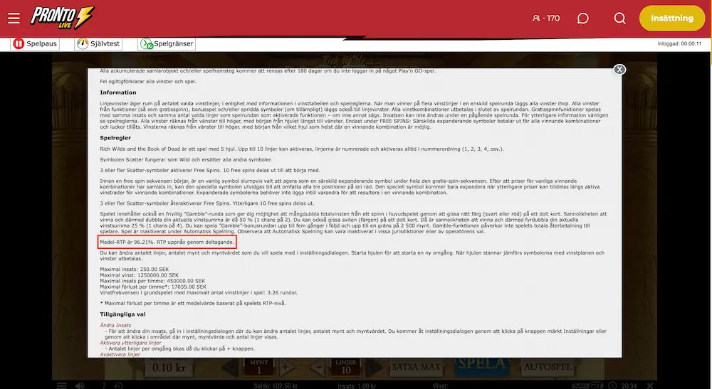Viewport: 712px width, 389px height.
Task: Click the Linjer 10 value display
Action: pyautogui.click(x=346, y=367)
